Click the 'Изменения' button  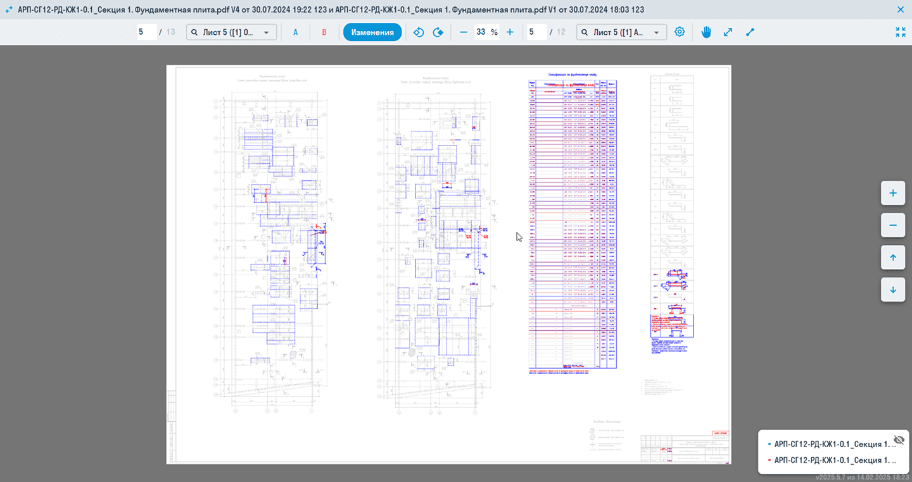372,32
